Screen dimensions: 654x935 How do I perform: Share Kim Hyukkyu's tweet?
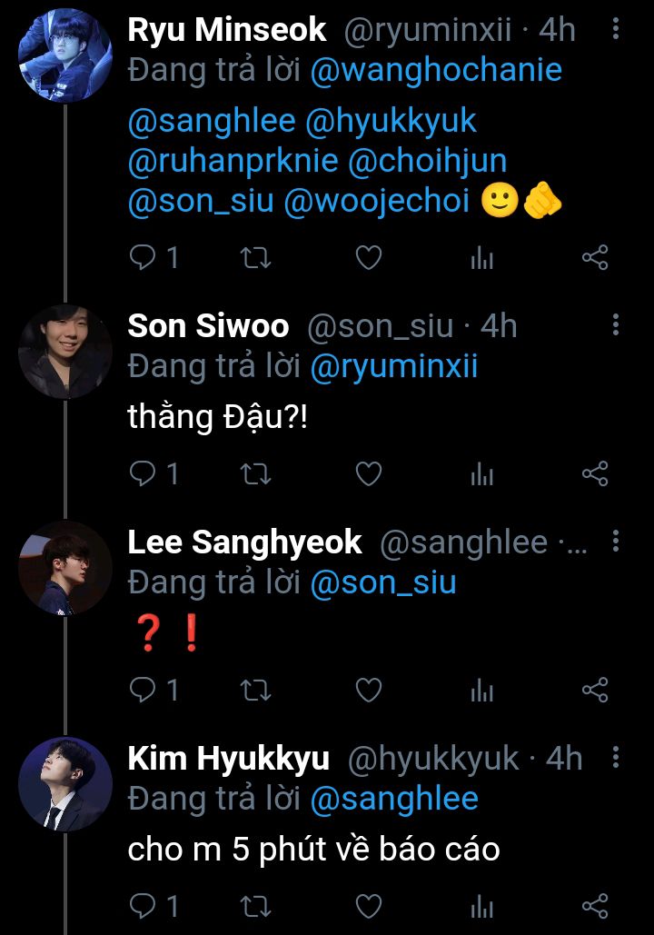pyautogui.click(x=595, y=906)
